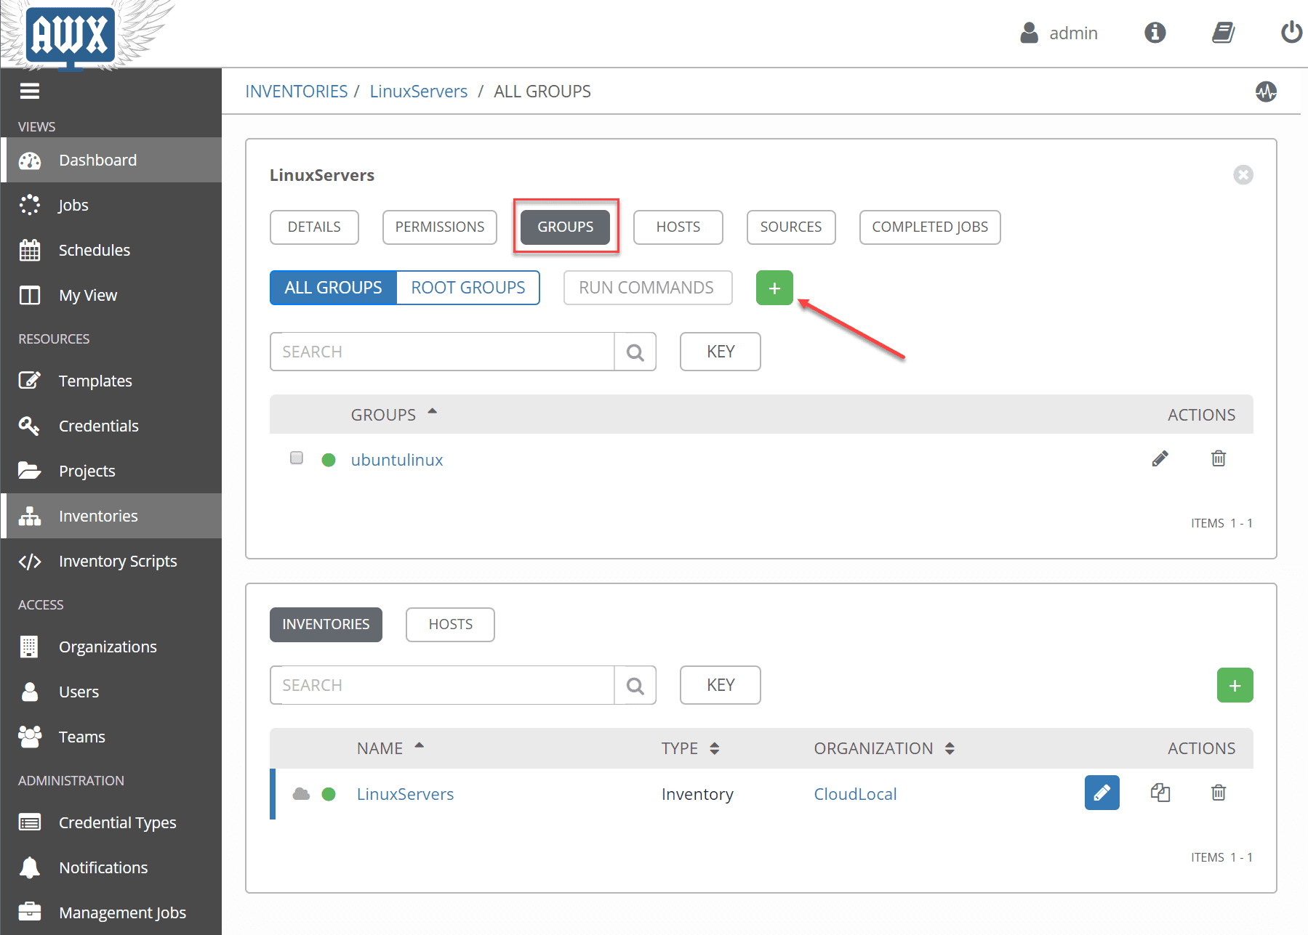Viewport: 1308px width, 935px height.
Task: Switch to the ROOT GROUPS tab
Action: point(468,288)
